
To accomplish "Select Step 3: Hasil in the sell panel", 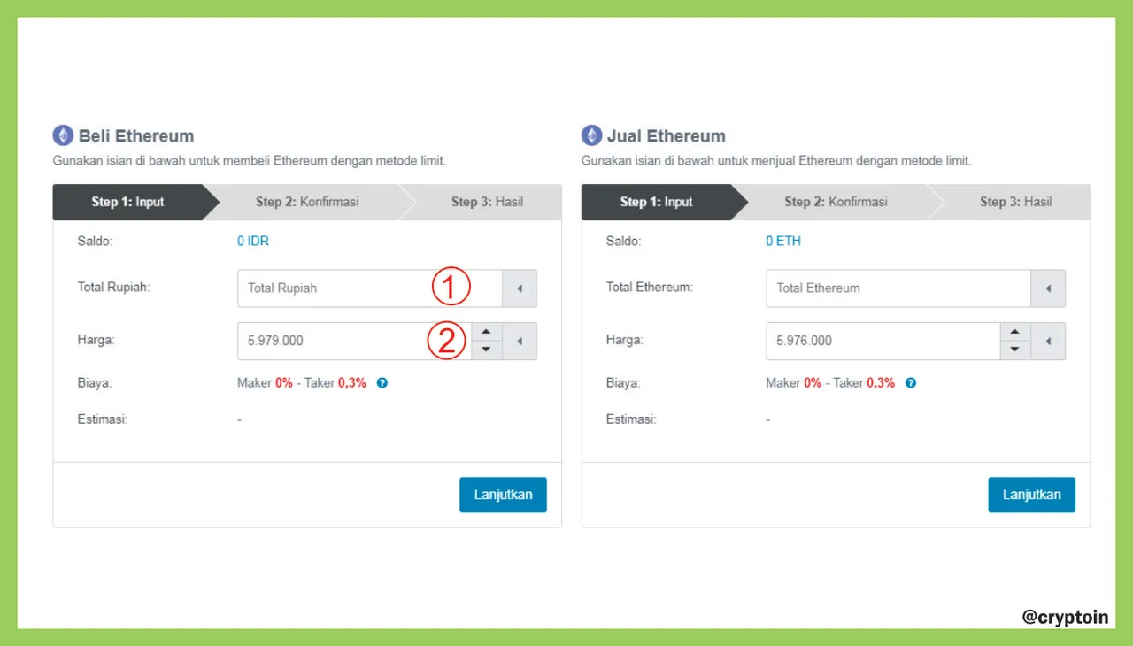I will point(1015,202).
